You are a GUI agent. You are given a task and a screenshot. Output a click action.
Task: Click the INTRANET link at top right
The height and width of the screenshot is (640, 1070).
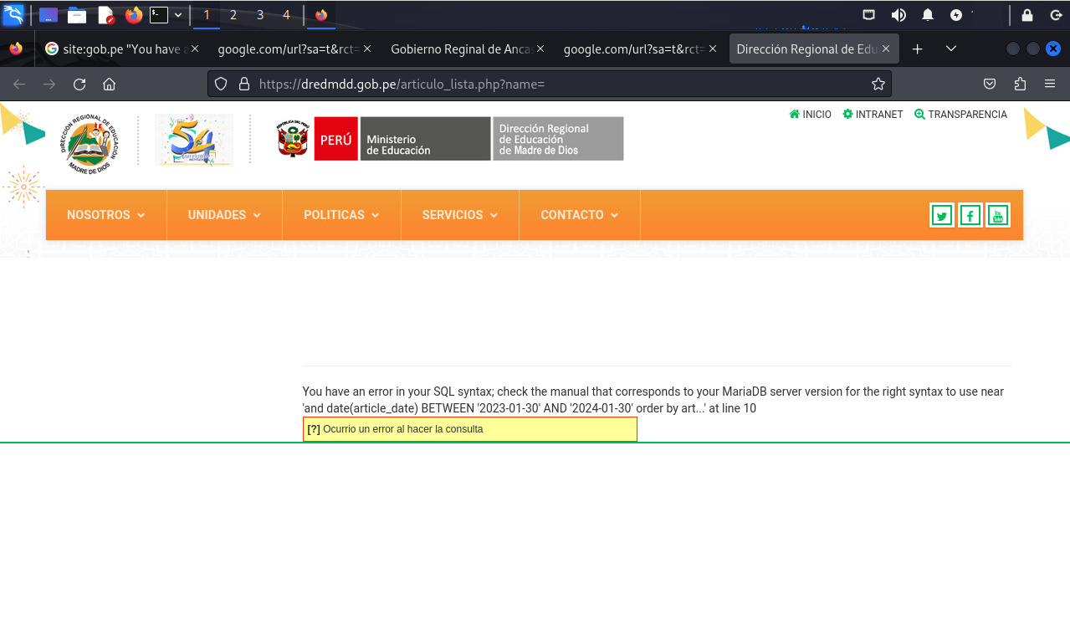click(x=873, y=115)
